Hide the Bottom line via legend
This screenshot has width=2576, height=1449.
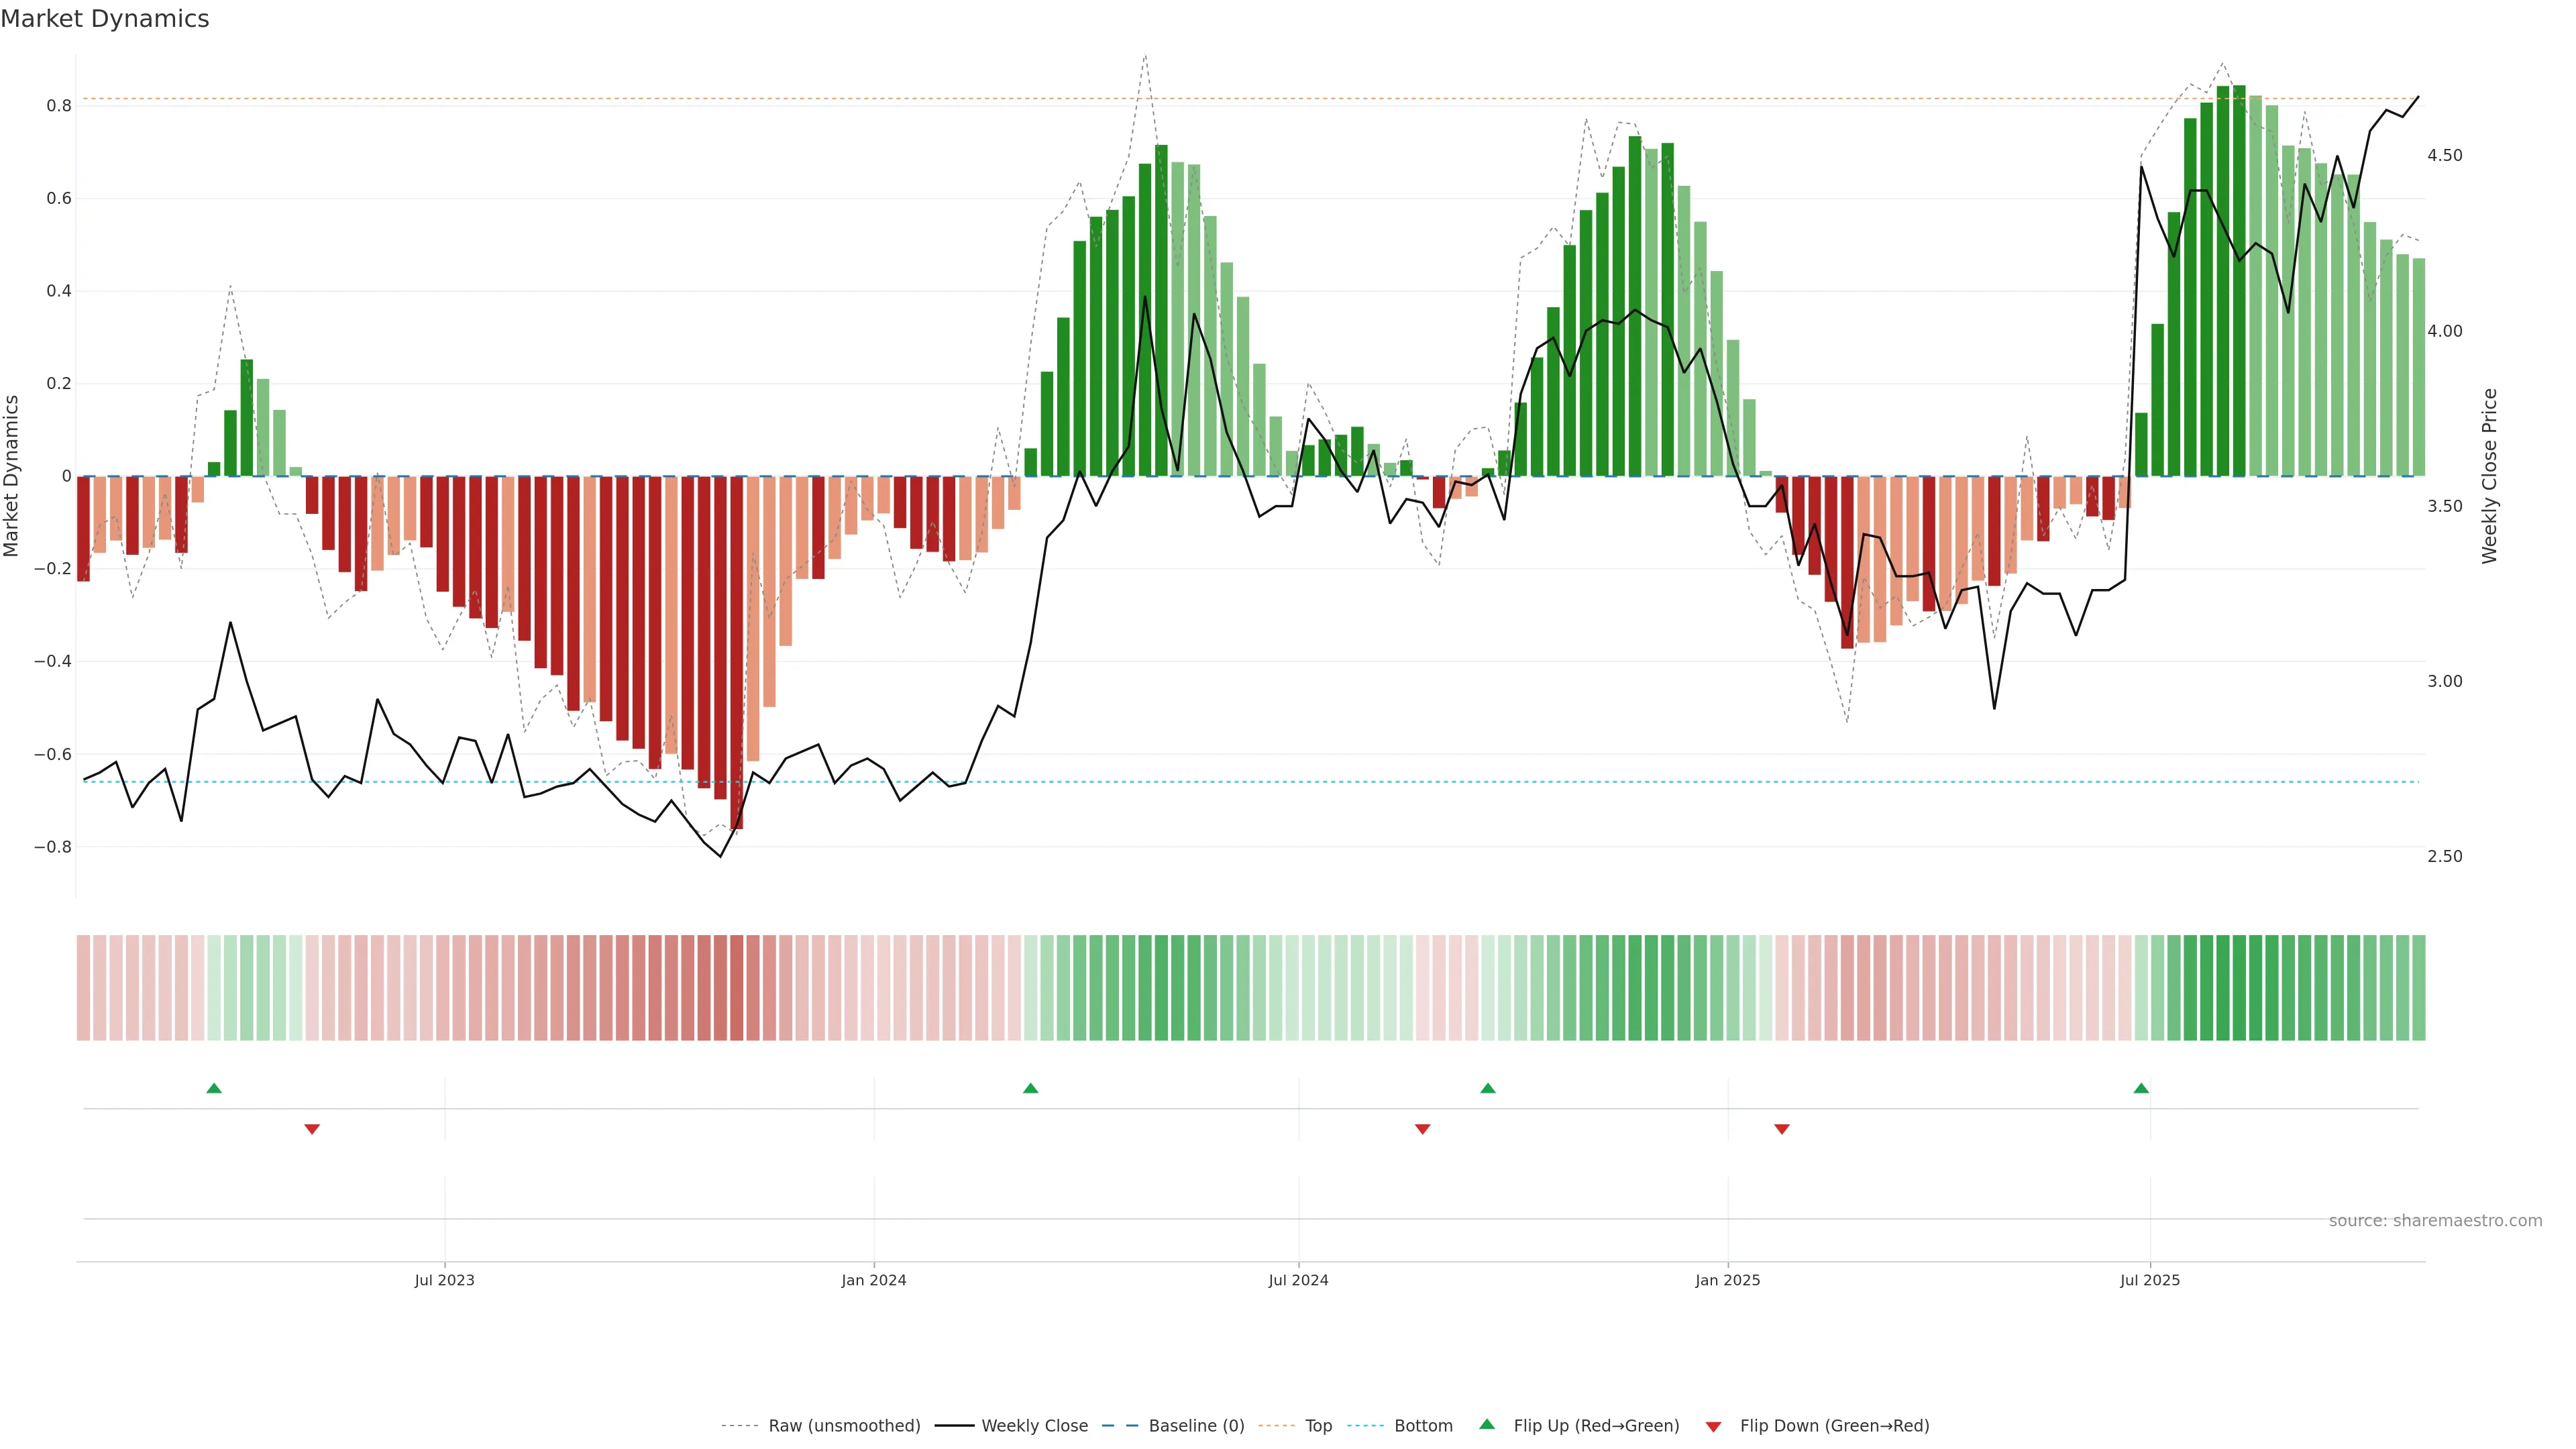(x=1423, y=1426)
